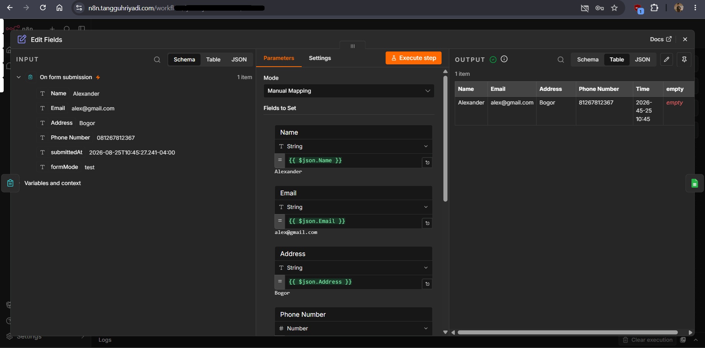Switch to the Settings tab
Screen dimensions: 705x348
[x=320, y=58]
